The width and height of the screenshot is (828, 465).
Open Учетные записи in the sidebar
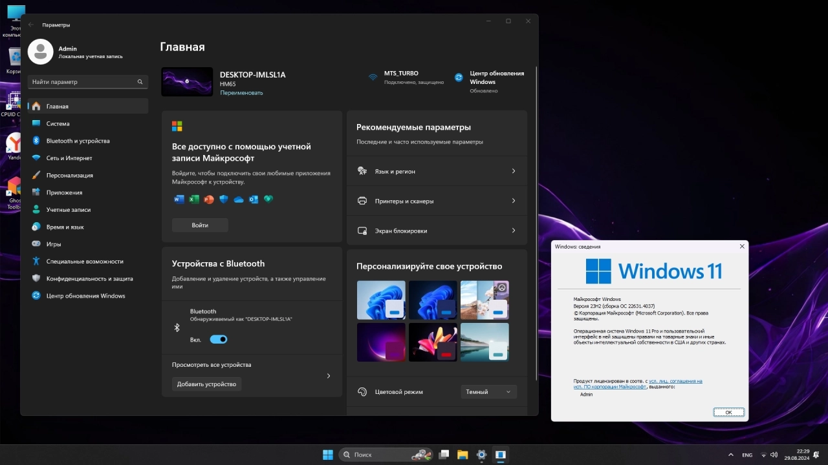click(x=88, y=210)
